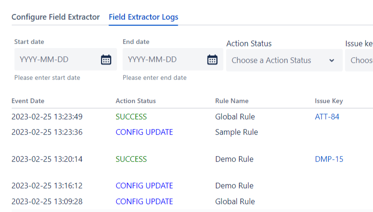Switch to Configure Field Extractor tab
The width and height of the screenshot is (373, 212).
click(x=55, y=17)
